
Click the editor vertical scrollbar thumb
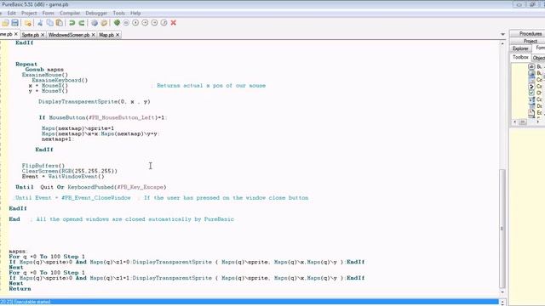click(x=502, y=228)
